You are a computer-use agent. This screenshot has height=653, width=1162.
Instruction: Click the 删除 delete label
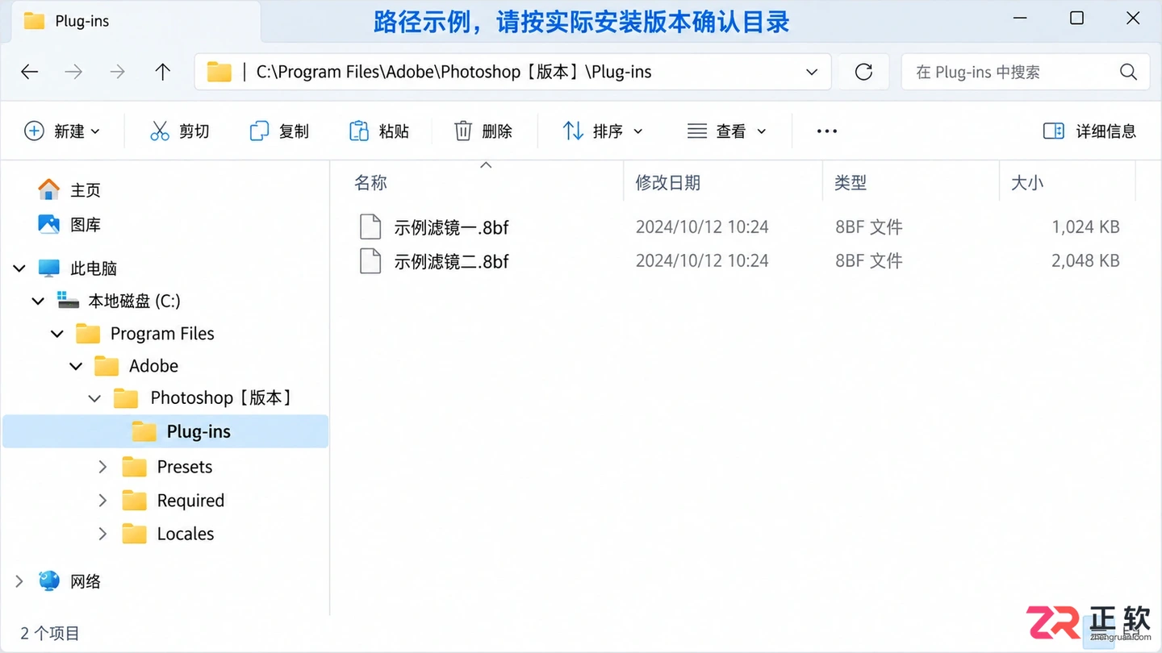(497, 131)
